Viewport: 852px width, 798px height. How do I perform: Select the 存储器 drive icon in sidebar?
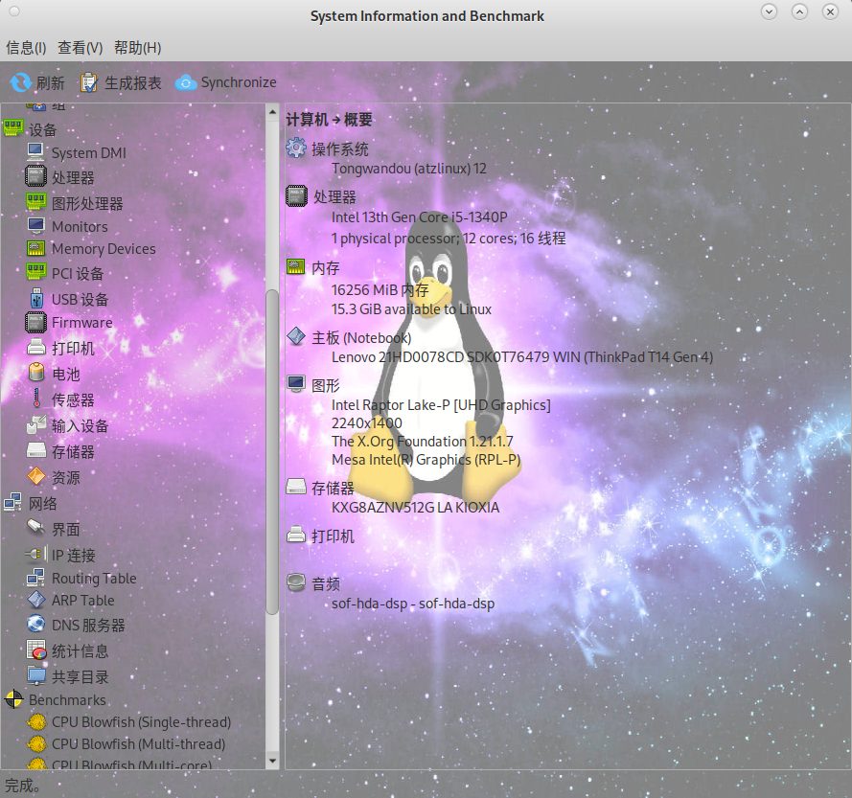click(35, 450)
